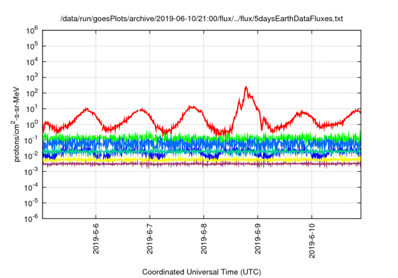Click the 10^0 y-axis tick label
398x278 pixels.
pos(32,125)
